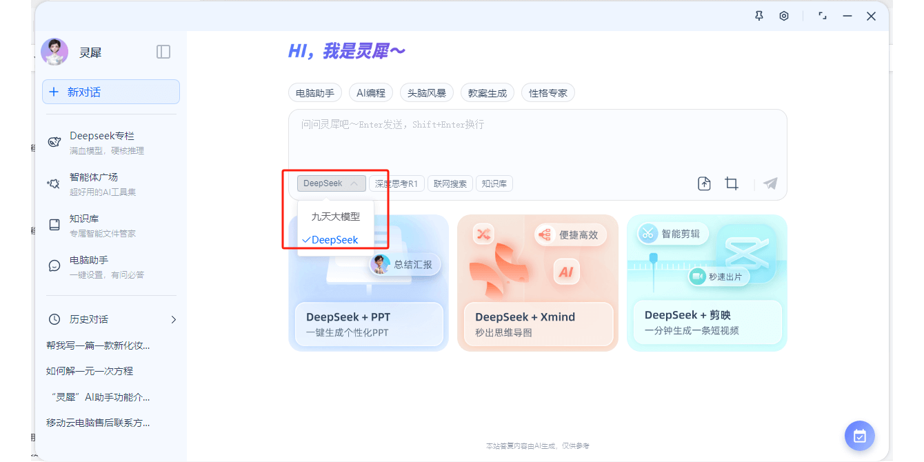Toggle 联网搜索 web search

[x=450, y=183]
